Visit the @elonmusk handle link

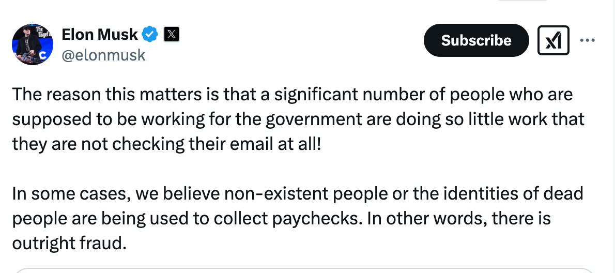tap(103, 55)
